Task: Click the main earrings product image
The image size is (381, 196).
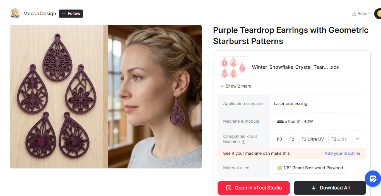Action: (x=106, y=97)
